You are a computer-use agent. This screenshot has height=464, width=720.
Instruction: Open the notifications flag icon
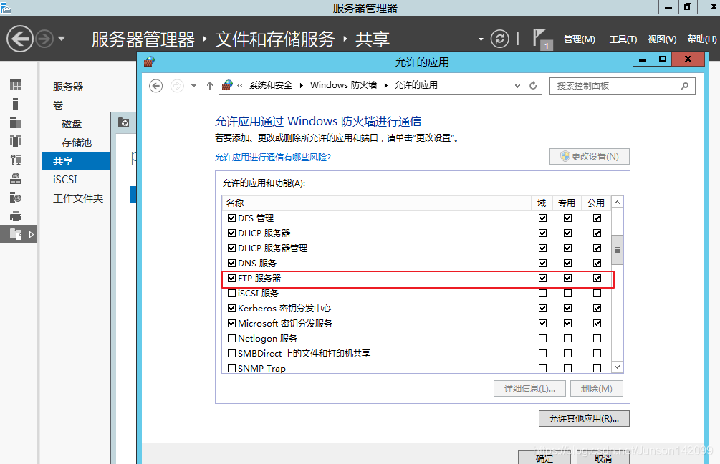tap(541, 39)
